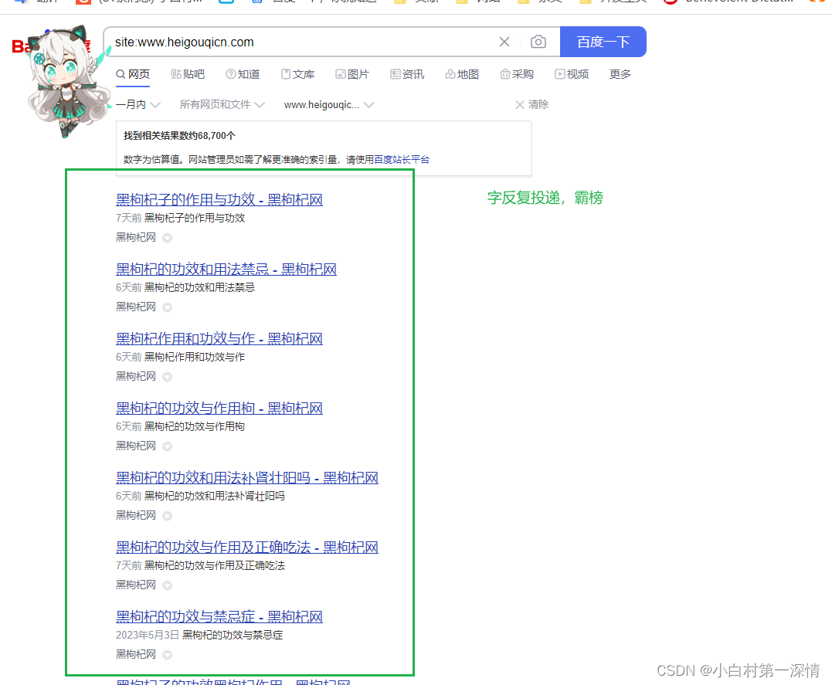Image resolution: width=832 pixels, height=685 pixels.
Task: Toggle favorite heart under 黑枸杞的功效和用法禁忌 result
Action: point(167,307)
